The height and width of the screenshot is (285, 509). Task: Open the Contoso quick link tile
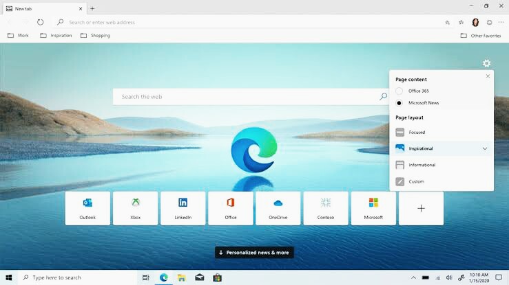326,208
